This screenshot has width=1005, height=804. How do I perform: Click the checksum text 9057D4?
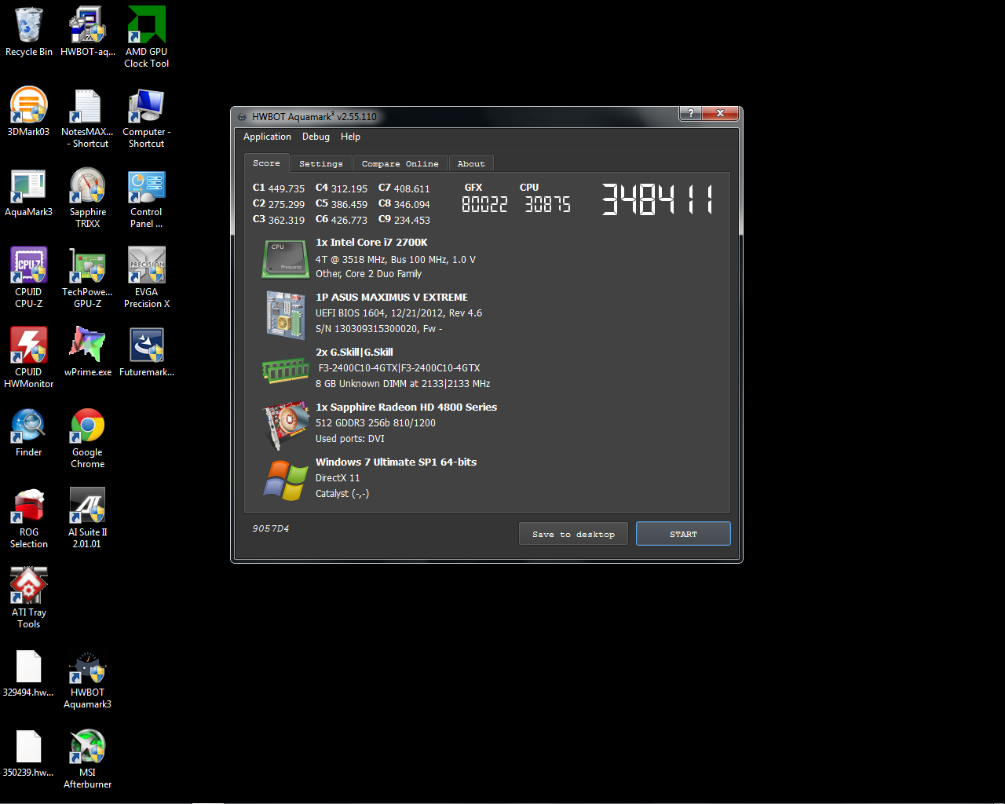click(271, 528)
